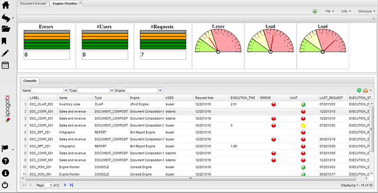Click 'biadmin' user cell in row 8
Image resolution: width=378 pixels, height=193 pixels.
tap(171, 153)
